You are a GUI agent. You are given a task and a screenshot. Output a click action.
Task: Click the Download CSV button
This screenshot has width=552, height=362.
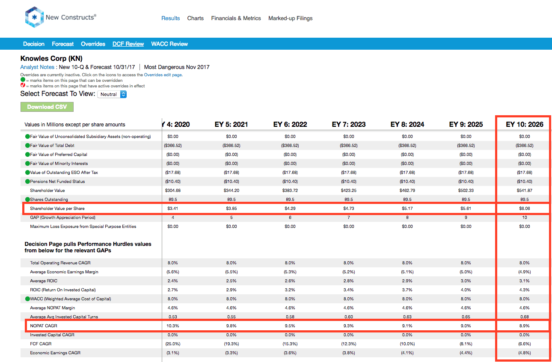click(47, 107)
